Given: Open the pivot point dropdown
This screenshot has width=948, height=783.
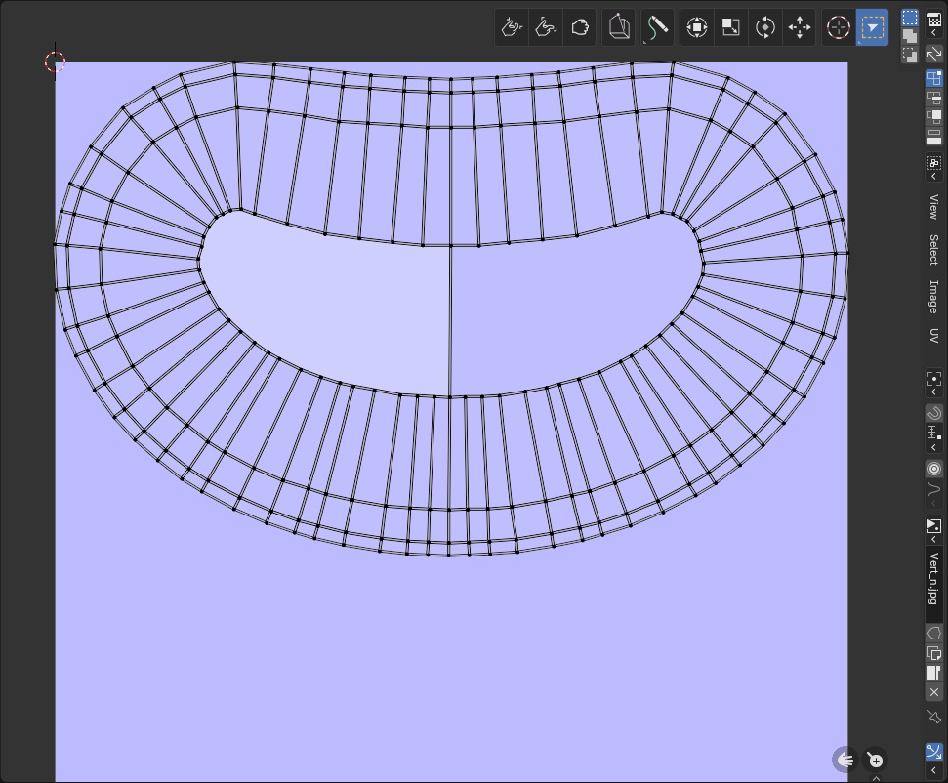Looking at the screenshot, I should [934, 384].
